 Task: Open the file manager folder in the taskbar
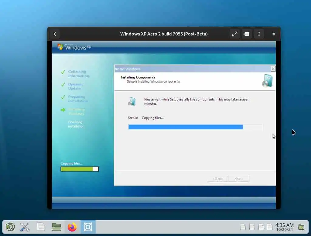56,227
